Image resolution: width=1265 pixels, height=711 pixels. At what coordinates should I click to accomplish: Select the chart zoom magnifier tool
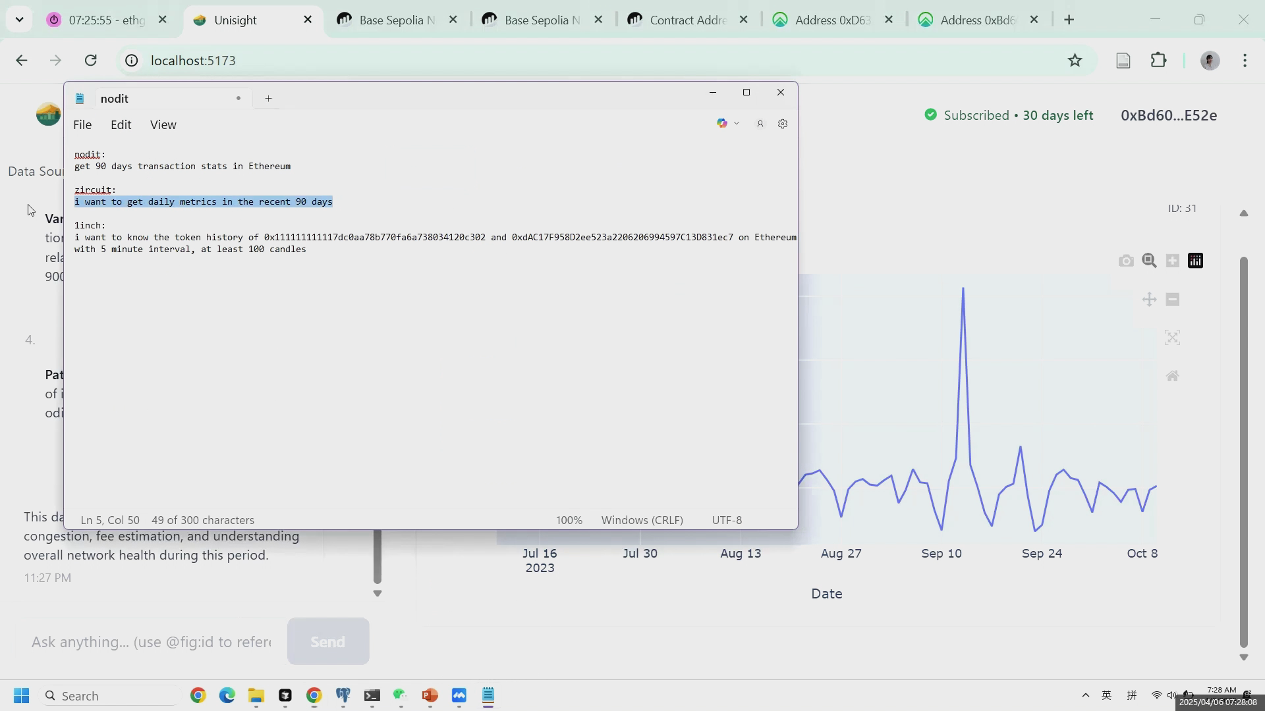[1149, 261]
